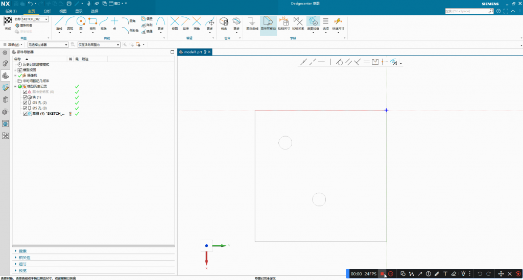The height and width of the screenshot is (280, 523).
Task: Switch to the 选择 selection ribbon tab
Action: pyautogui.click(x=94, y=11)
